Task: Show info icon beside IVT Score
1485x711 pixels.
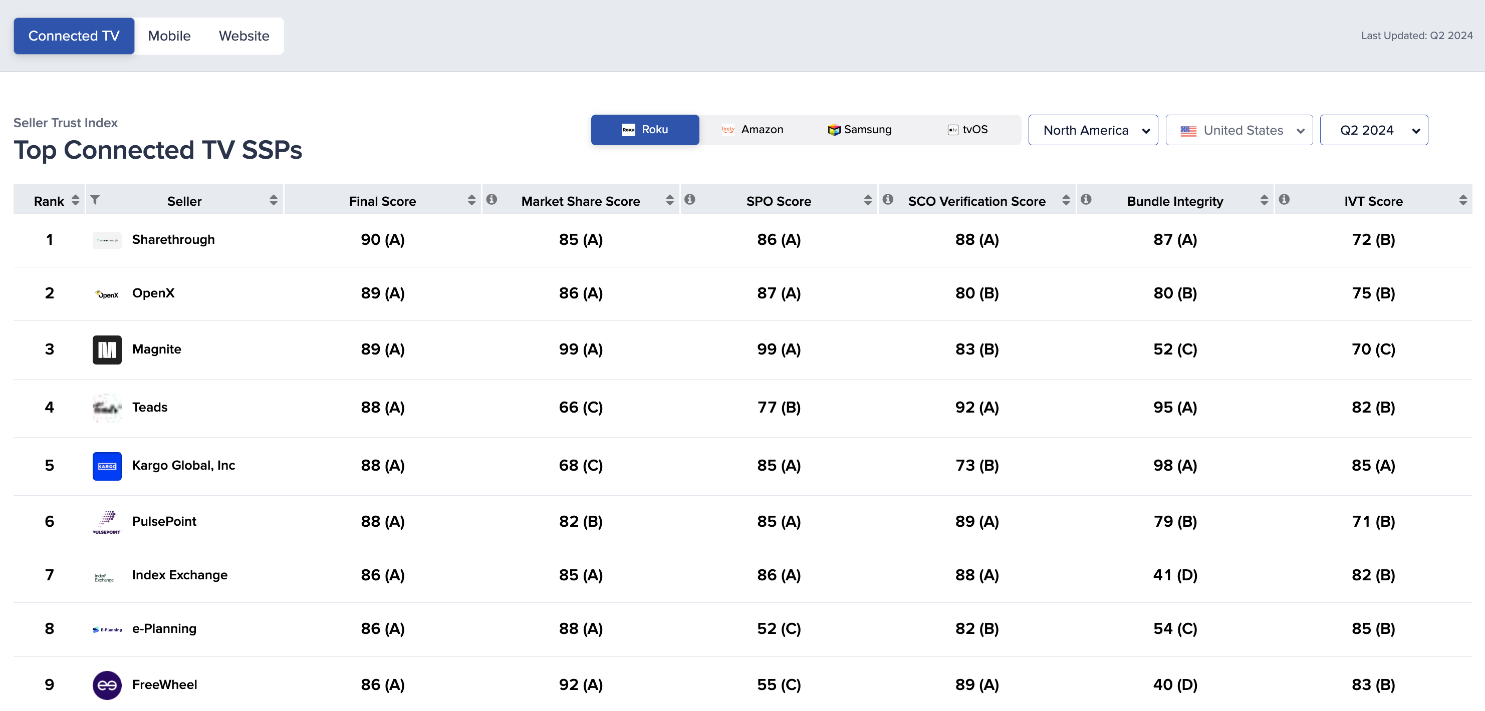Action: click(1284, 199)
